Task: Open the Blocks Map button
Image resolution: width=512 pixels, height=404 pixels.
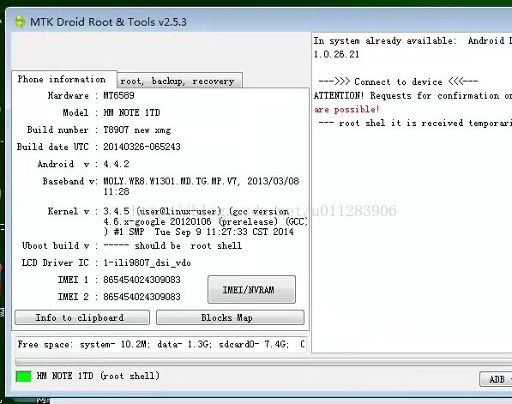Action: click(230, 317)
